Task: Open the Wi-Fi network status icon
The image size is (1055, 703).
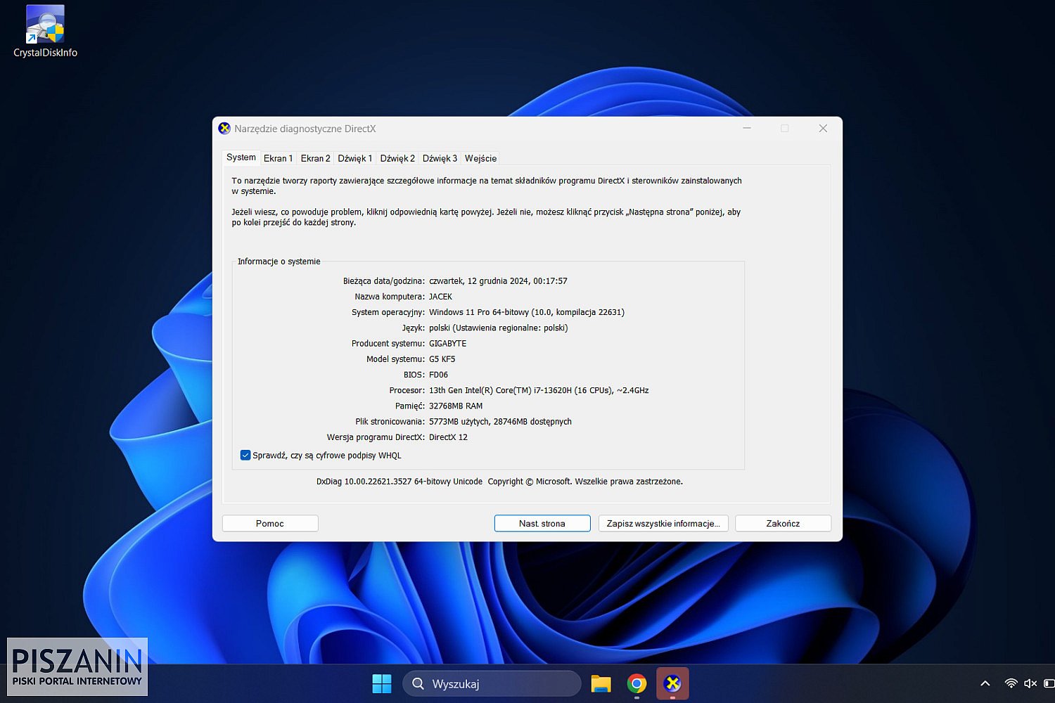Action: pyautogui.click(x=1011, y=683)
